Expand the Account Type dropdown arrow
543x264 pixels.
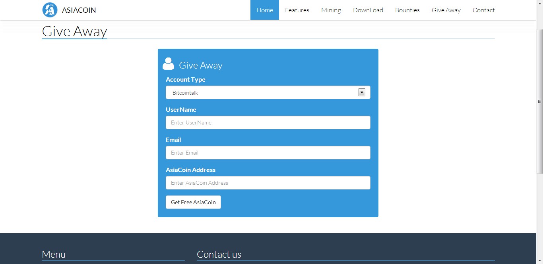[x=362, y=92]
